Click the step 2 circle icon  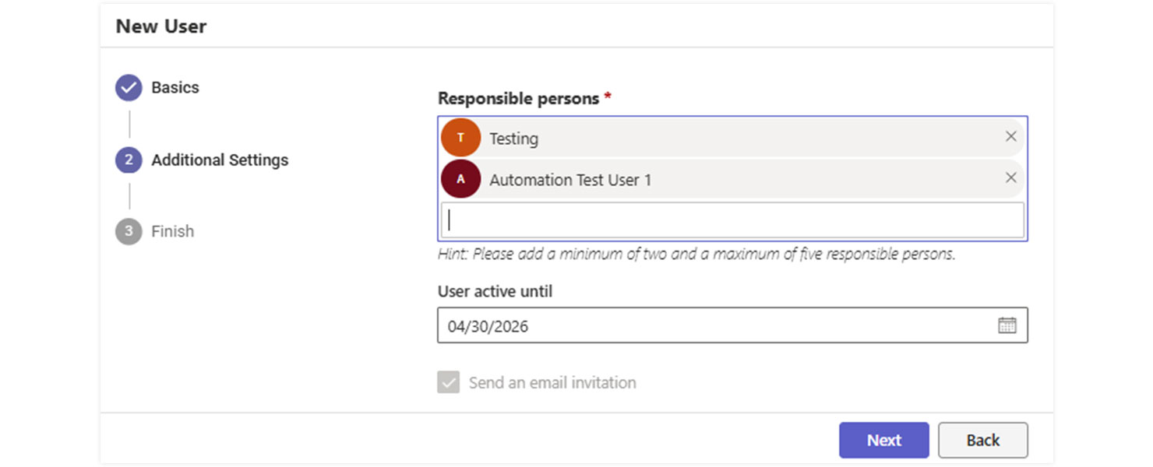pyautogui.click(x=129, y=160)
